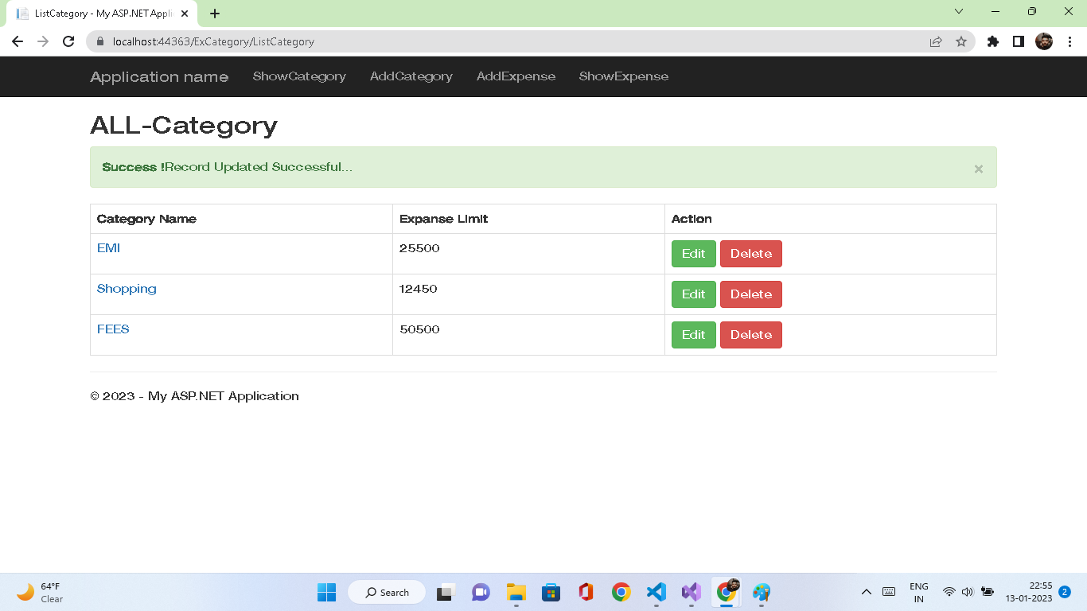The width and height of the screenshot is (1087, 611).
Task: Delete the Shopping category
Action: 750,294
